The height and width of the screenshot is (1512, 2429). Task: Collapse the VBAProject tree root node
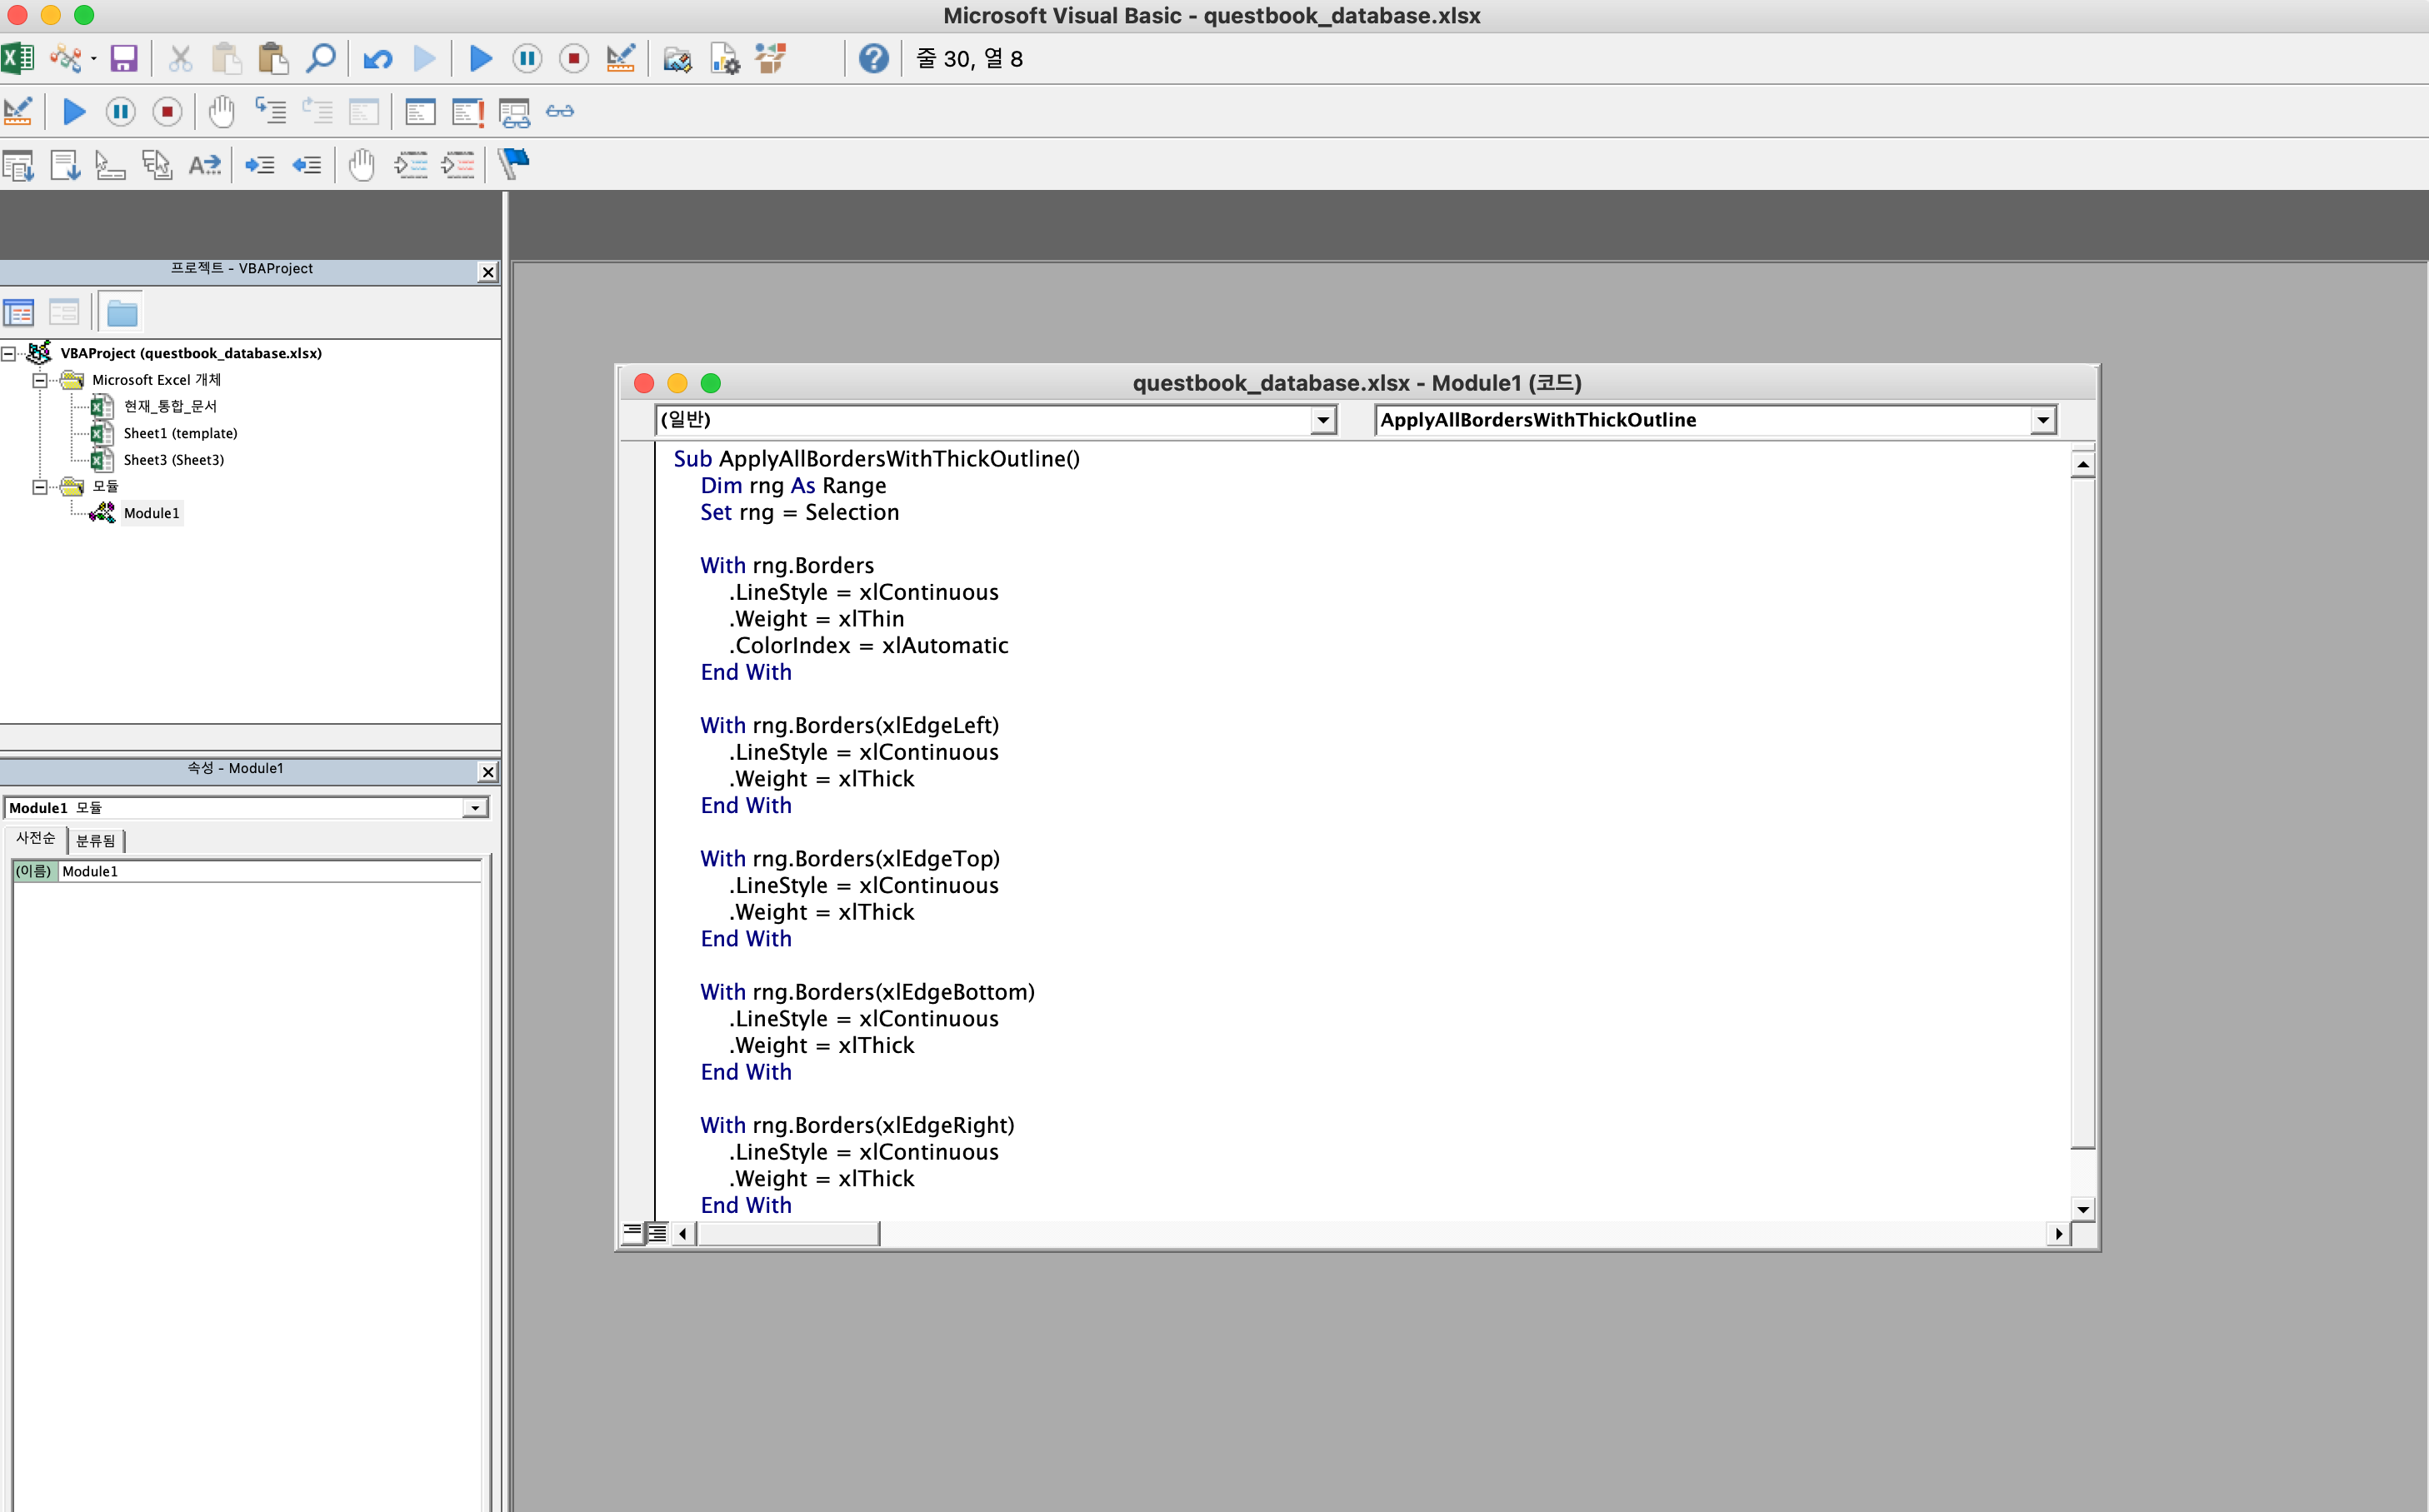pyautogui.click(x=9, y=353)
